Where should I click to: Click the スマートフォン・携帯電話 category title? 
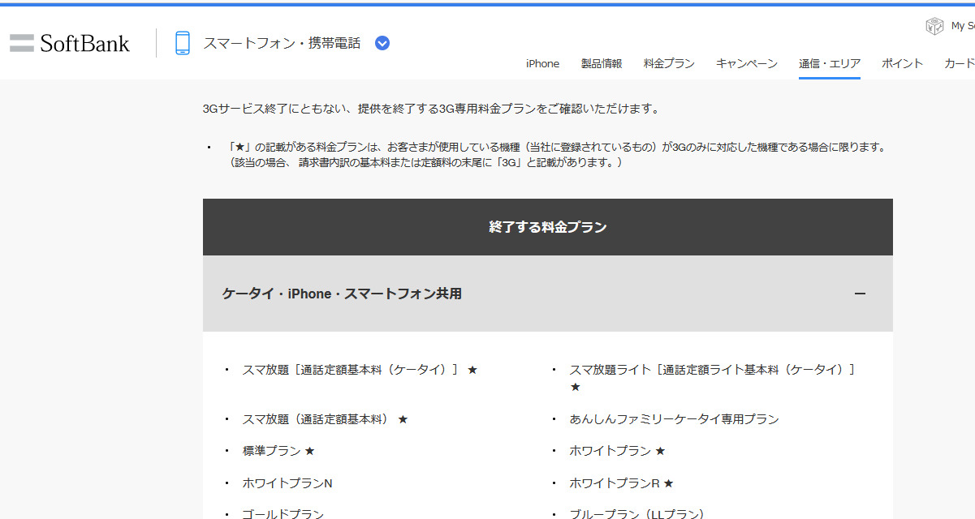click(x=282, y=43)
